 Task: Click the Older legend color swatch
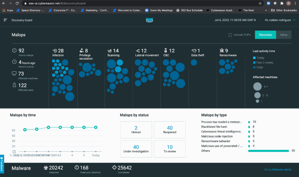point(254,67)
